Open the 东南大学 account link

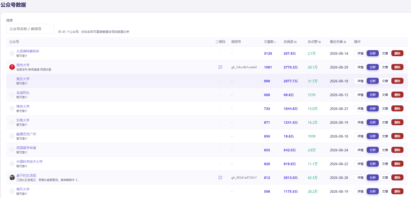coord(23,120)
